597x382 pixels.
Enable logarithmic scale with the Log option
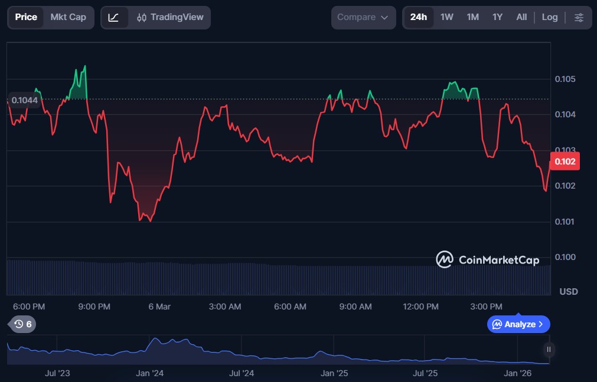tap(549, 17)
